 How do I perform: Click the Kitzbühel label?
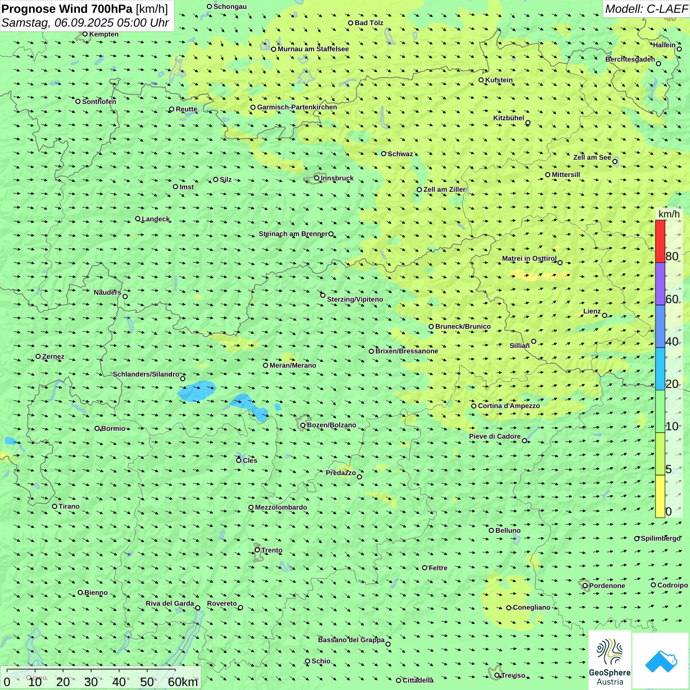point(509,118)
